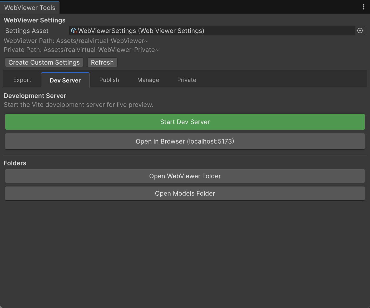Start the Vite dev server
Screen dimensions: 370x308
pyautogui.click(x=185, y=122)
